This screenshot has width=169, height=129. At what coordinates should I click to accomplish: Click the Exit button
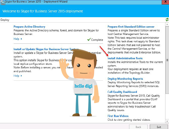point(159,127)
